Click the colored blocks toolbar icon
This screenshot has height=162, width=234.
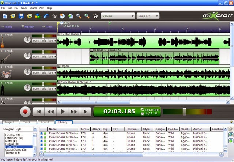[38, 16]
